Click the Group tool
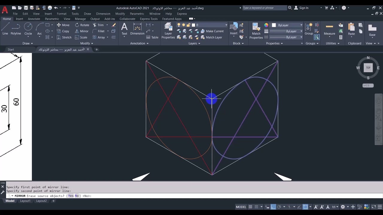Viewport: 383px width, 215px height. tap(309, 29)
